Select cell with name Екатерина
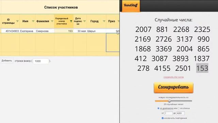Image resolution: width=218 pixels, height=123 pixels. coord(27,31)
